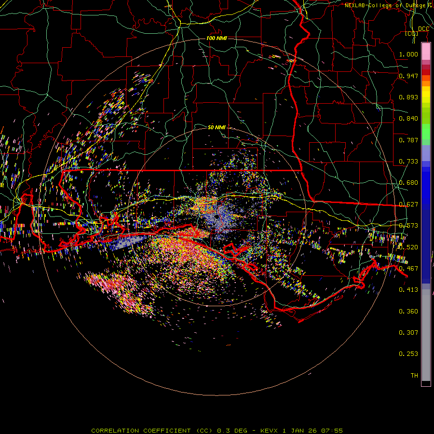This screenshot has width=434, height=434.
Task: Click the 0.253 color scale value
Action: click(x=408, y=354)
